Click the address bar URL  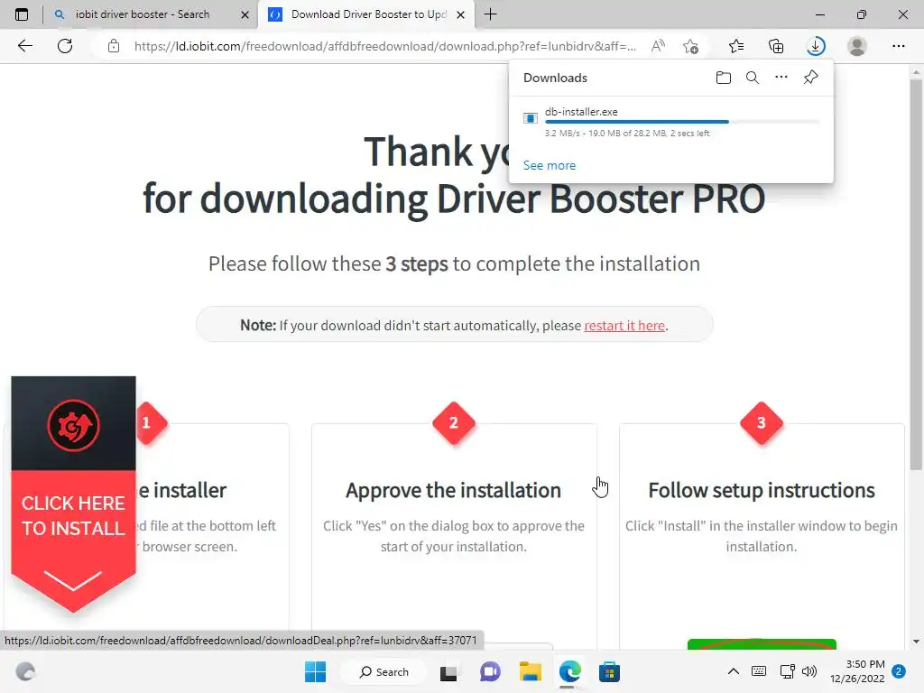(x=384, y=46)
